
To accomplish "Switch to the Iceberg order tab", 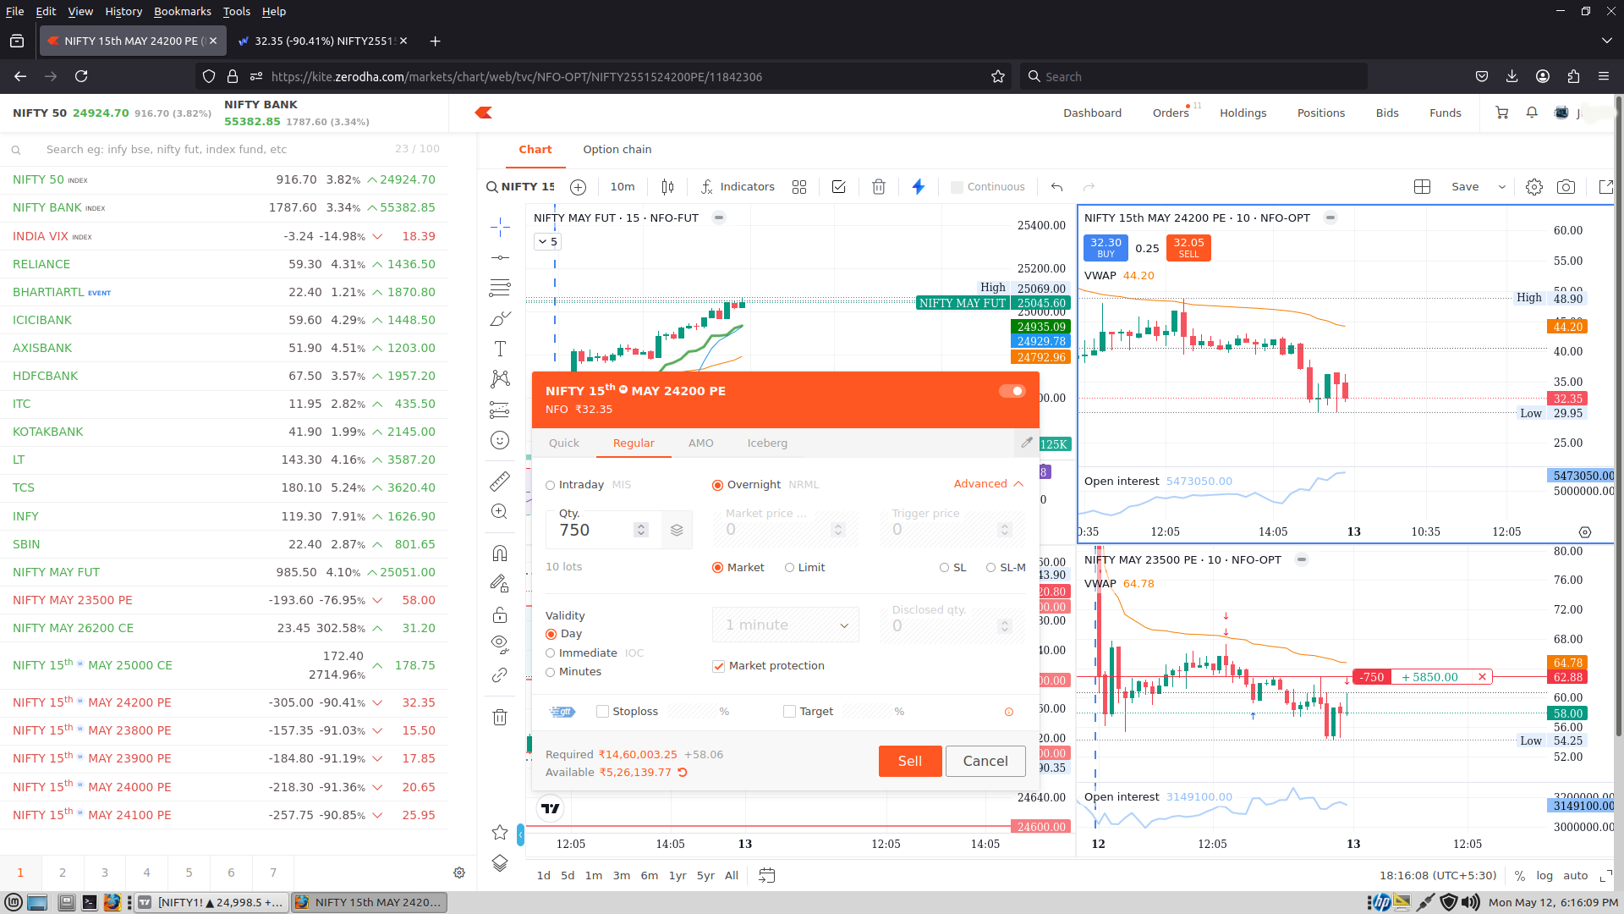I will click(767, 443).
